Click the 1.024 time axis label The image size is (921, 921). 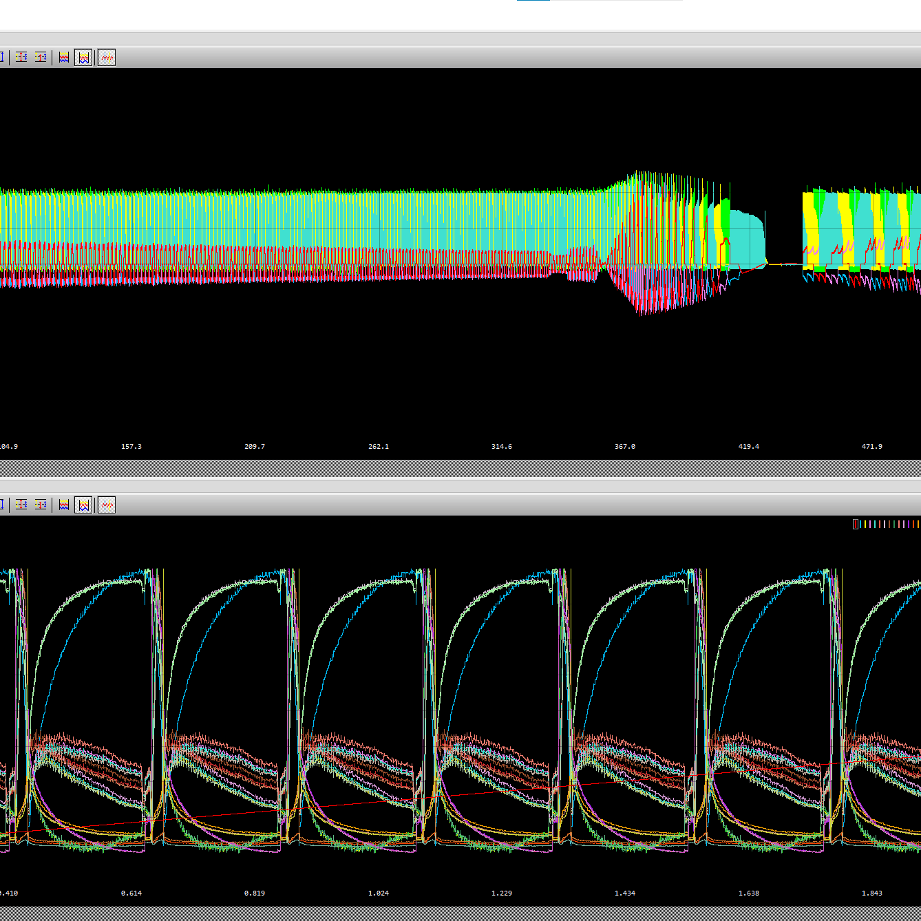point(379,893)
